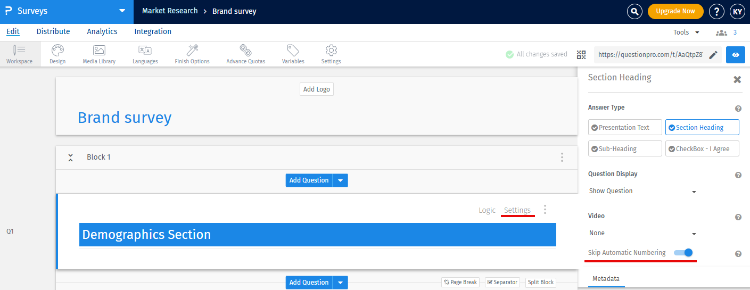The width and height of the screenshot is (750, 290).
Task: Click Brand survey breadcrumb text
Action: [234, 11]
